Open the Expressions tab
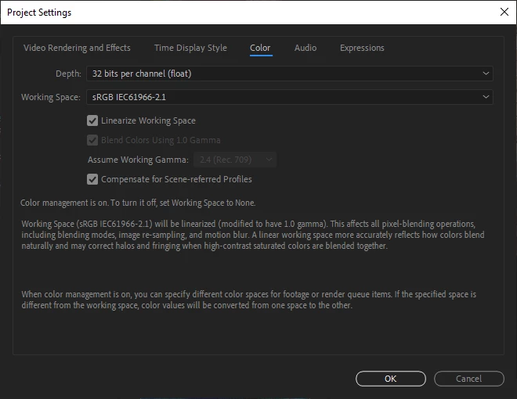Image resolution: width=517 pixels, height=399 pixels. click(362, 48)
